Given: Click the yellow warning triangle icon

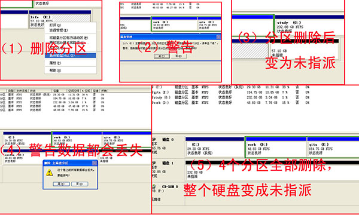Looking at the screenshot, I should click(50, 173).
